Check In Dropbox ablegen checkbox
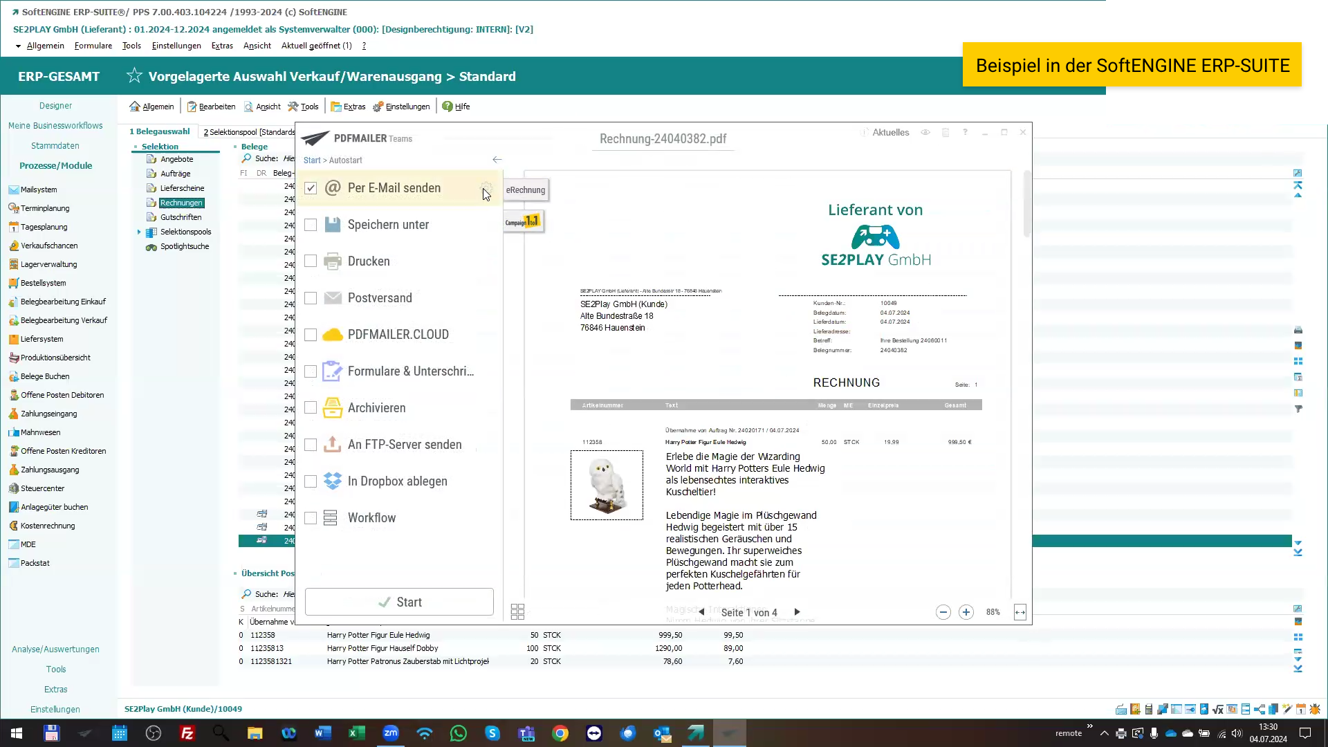This screenshot has height=747, width=1328. pyautogui.click(x=311, y=481)
